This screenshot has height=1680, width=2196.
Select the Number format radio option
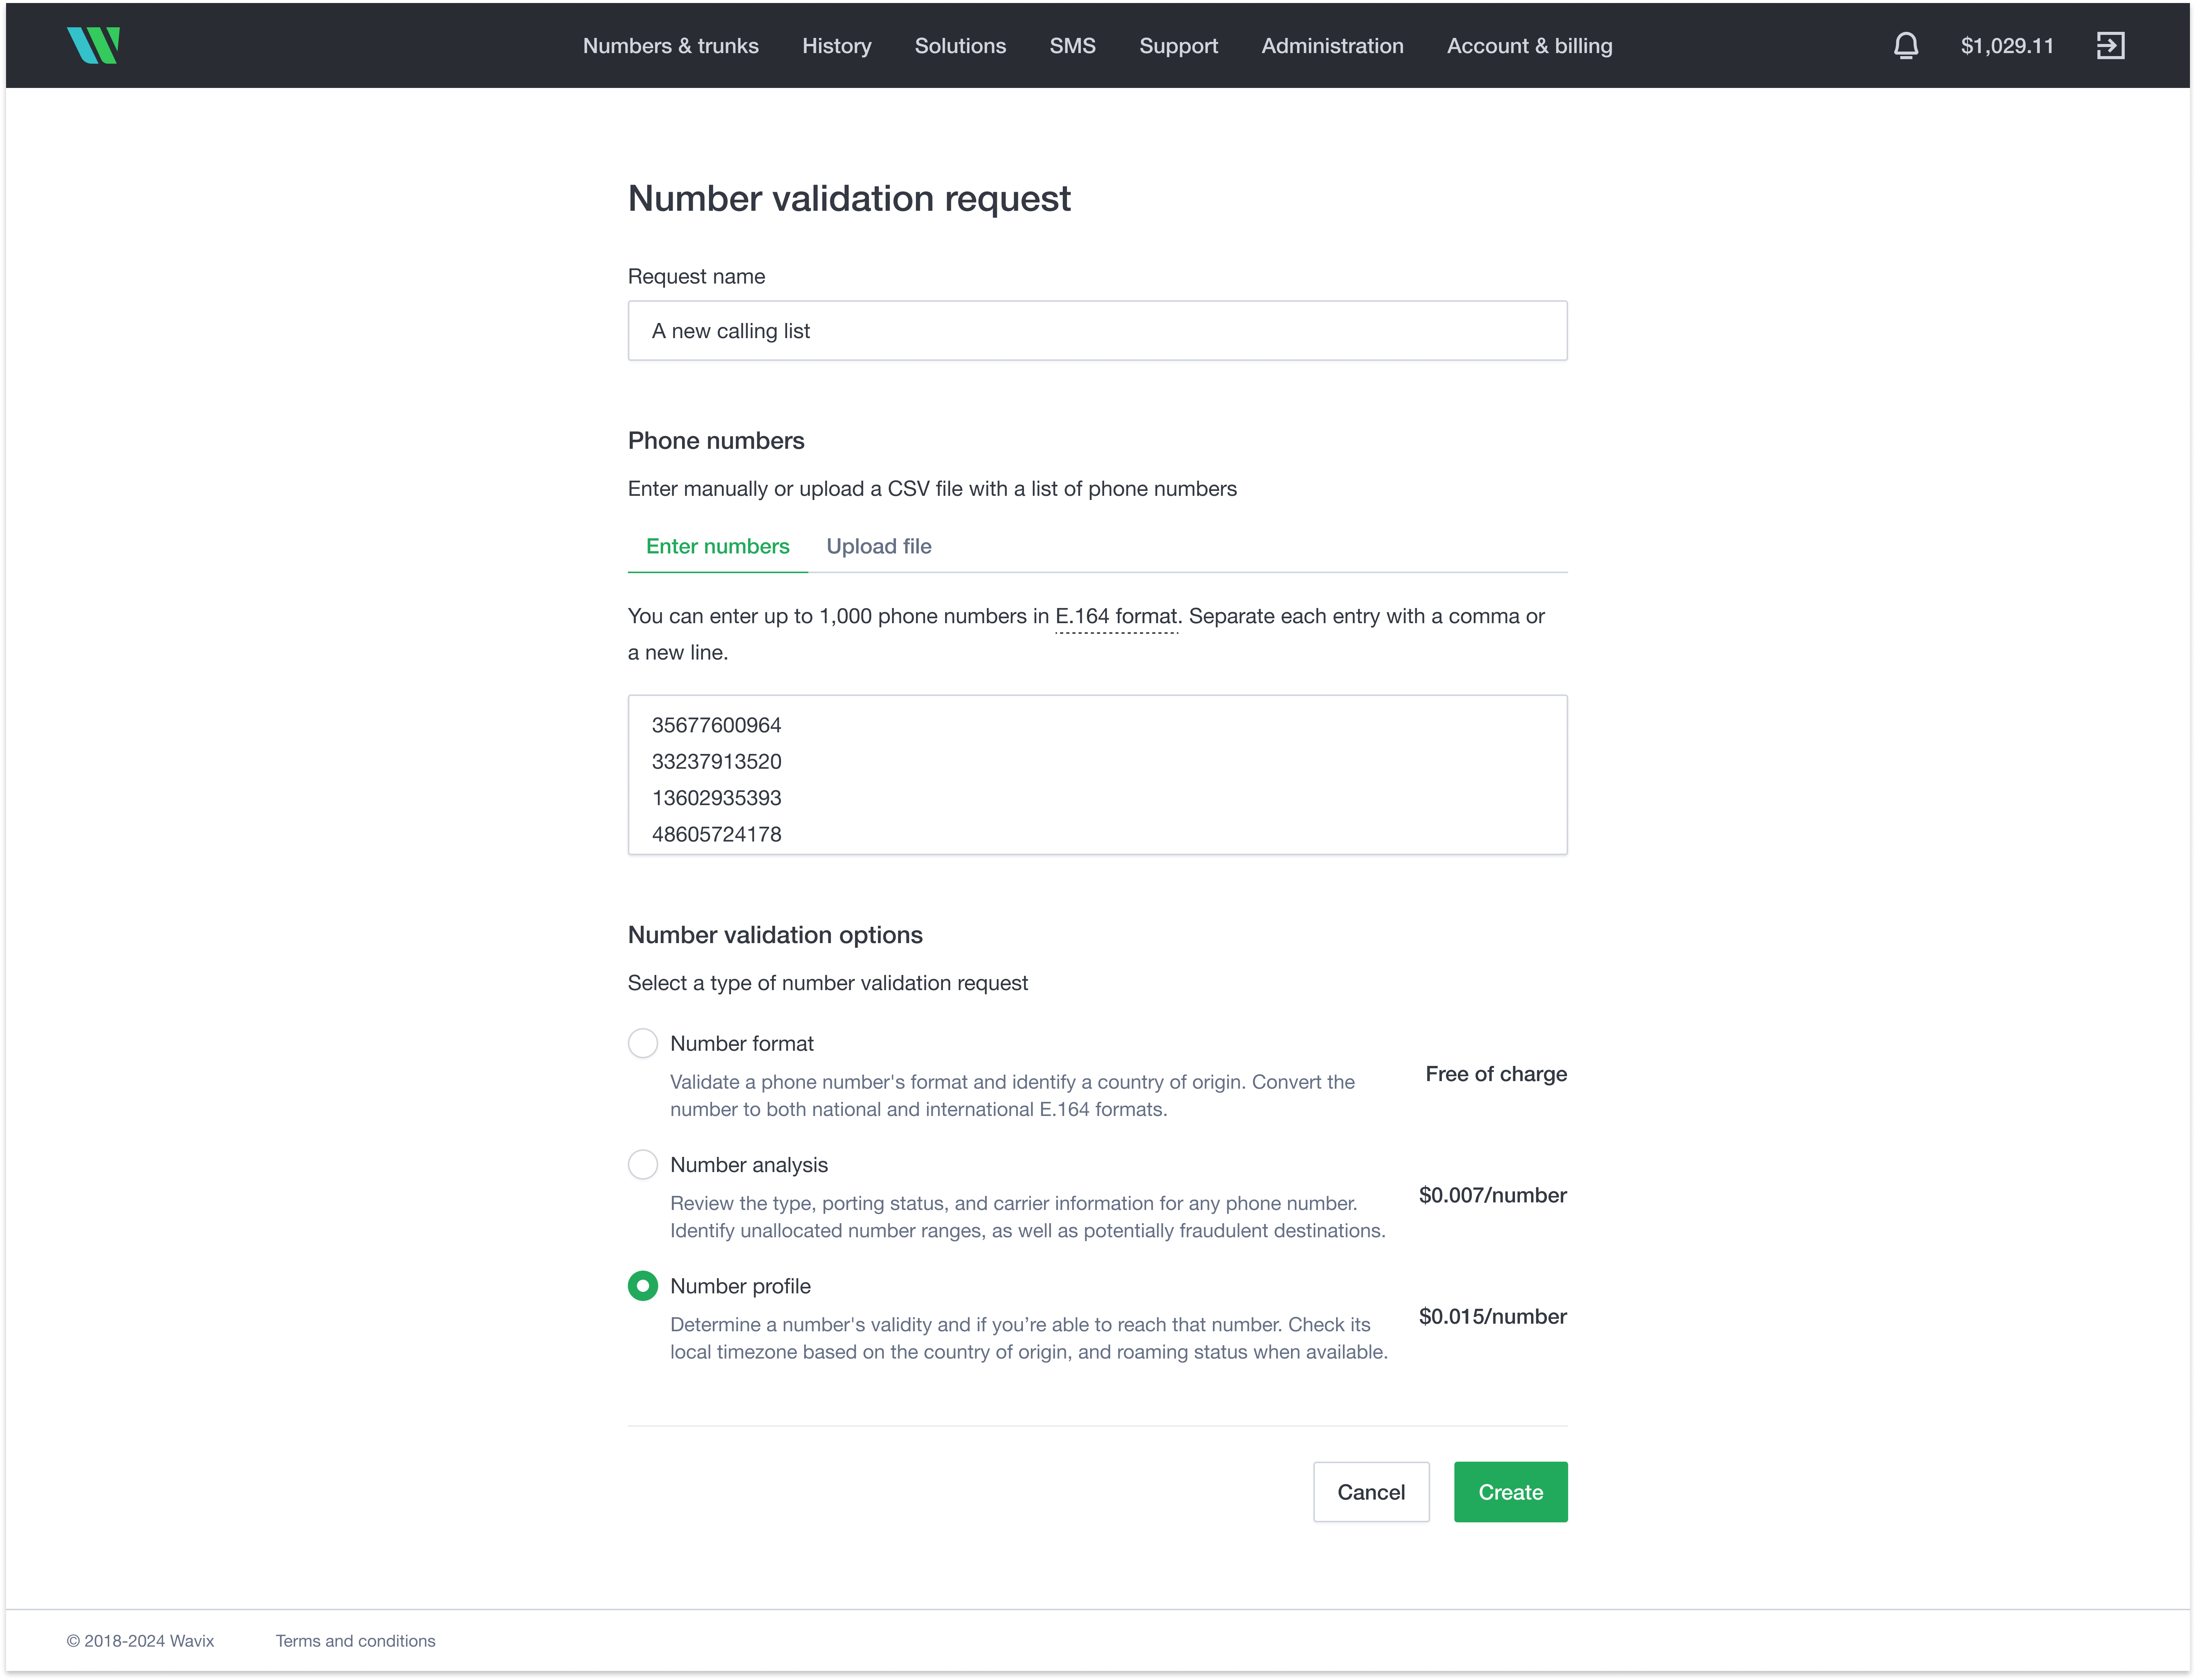click(643, 1043)
